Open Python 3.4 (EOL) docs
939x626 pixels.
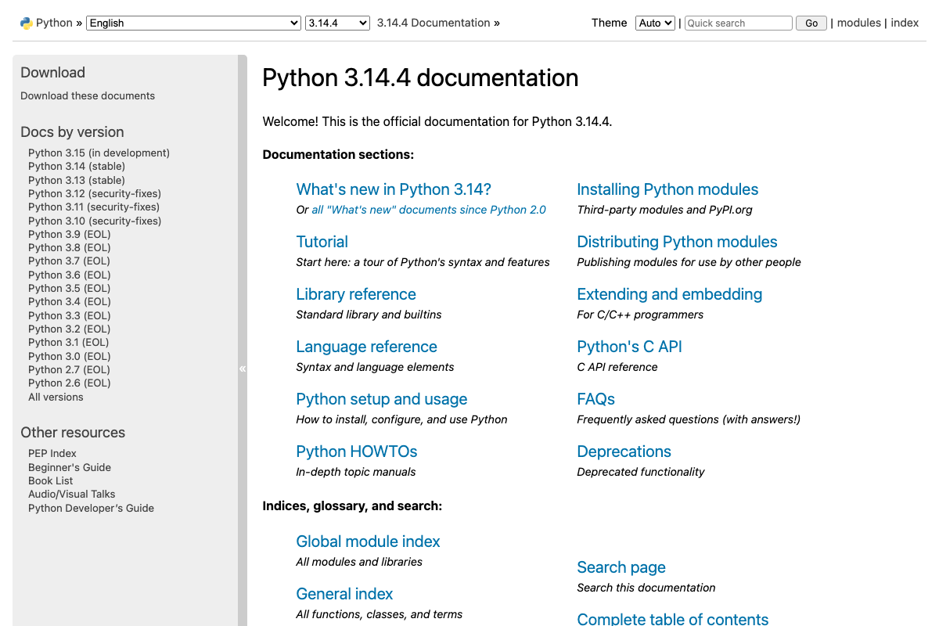(x=70, y=301)
